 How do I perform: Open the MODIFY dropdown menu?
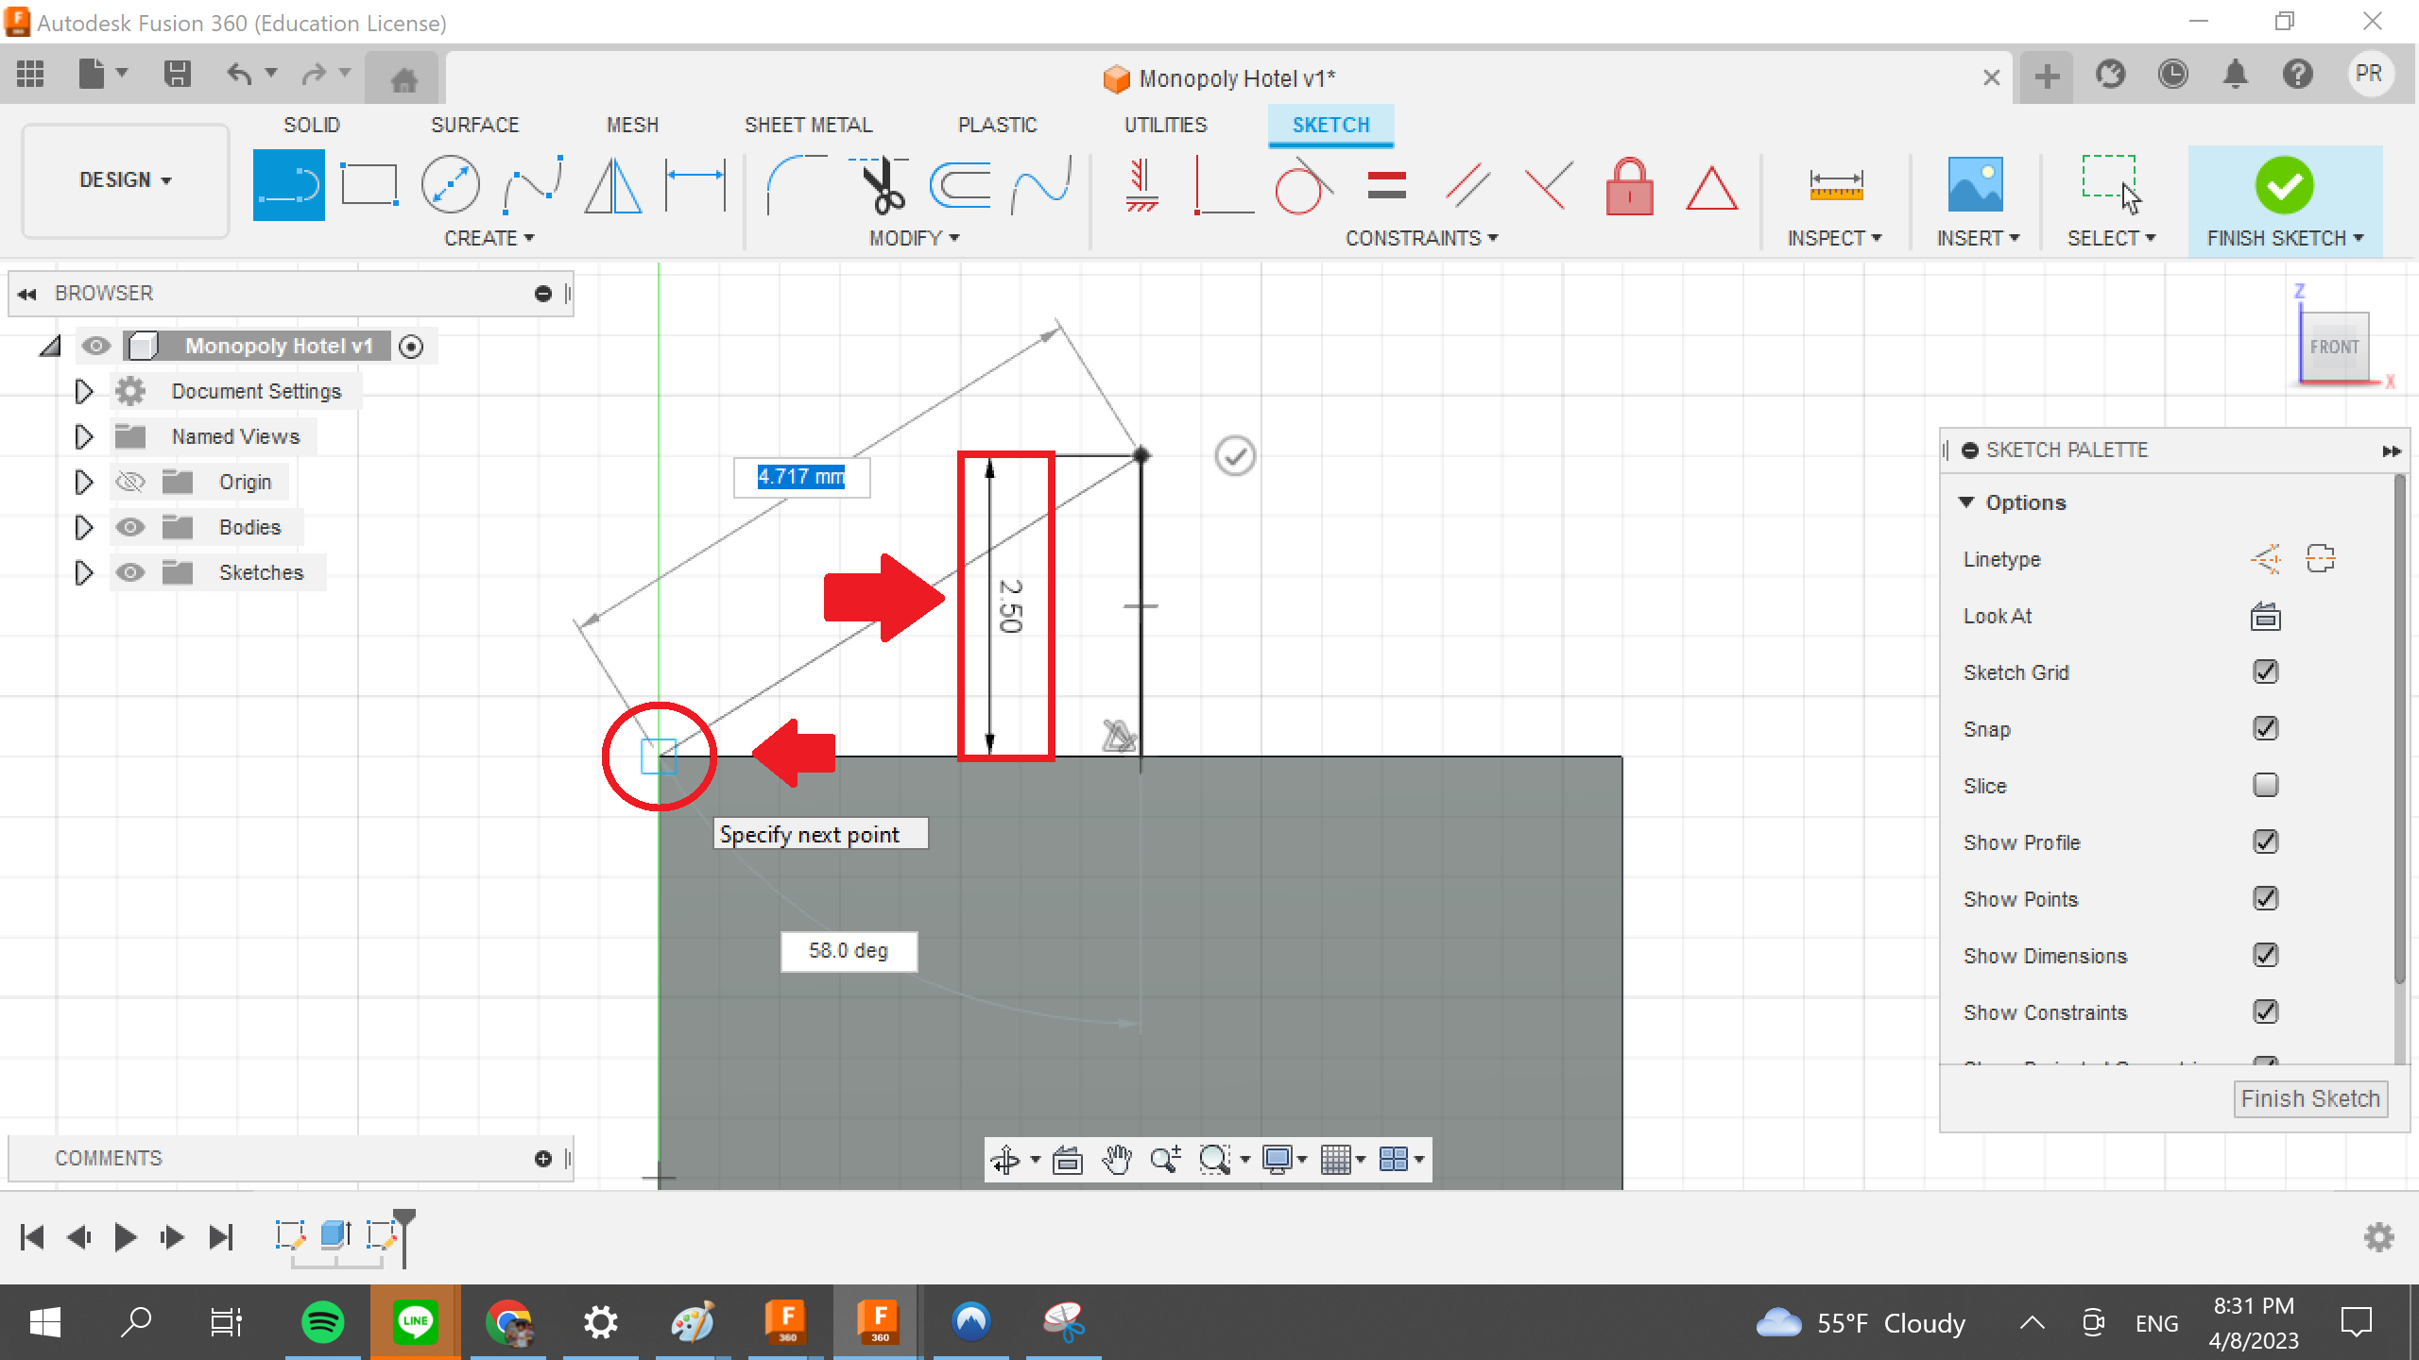(914, 238)
